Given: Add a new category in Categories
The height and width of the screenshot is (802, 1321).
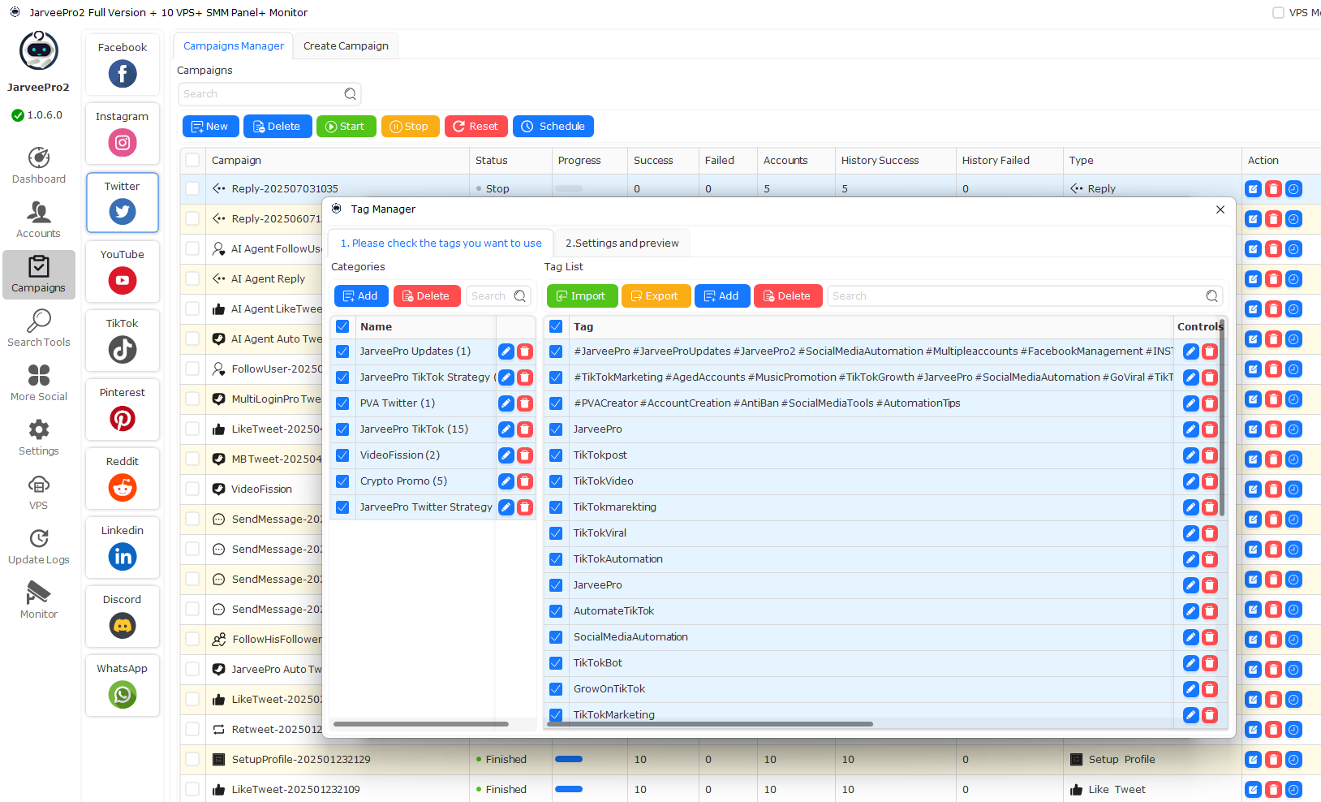Looking at the screenshot, I should 361,296.
